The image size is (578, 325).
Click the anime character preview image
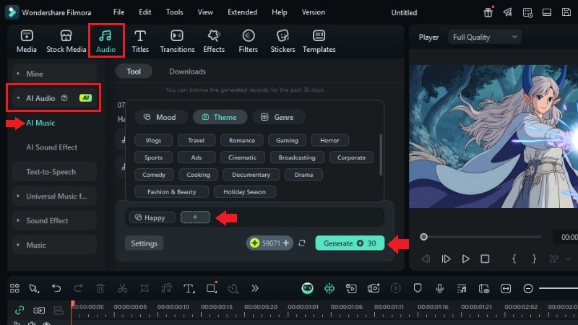coord(493,136)
